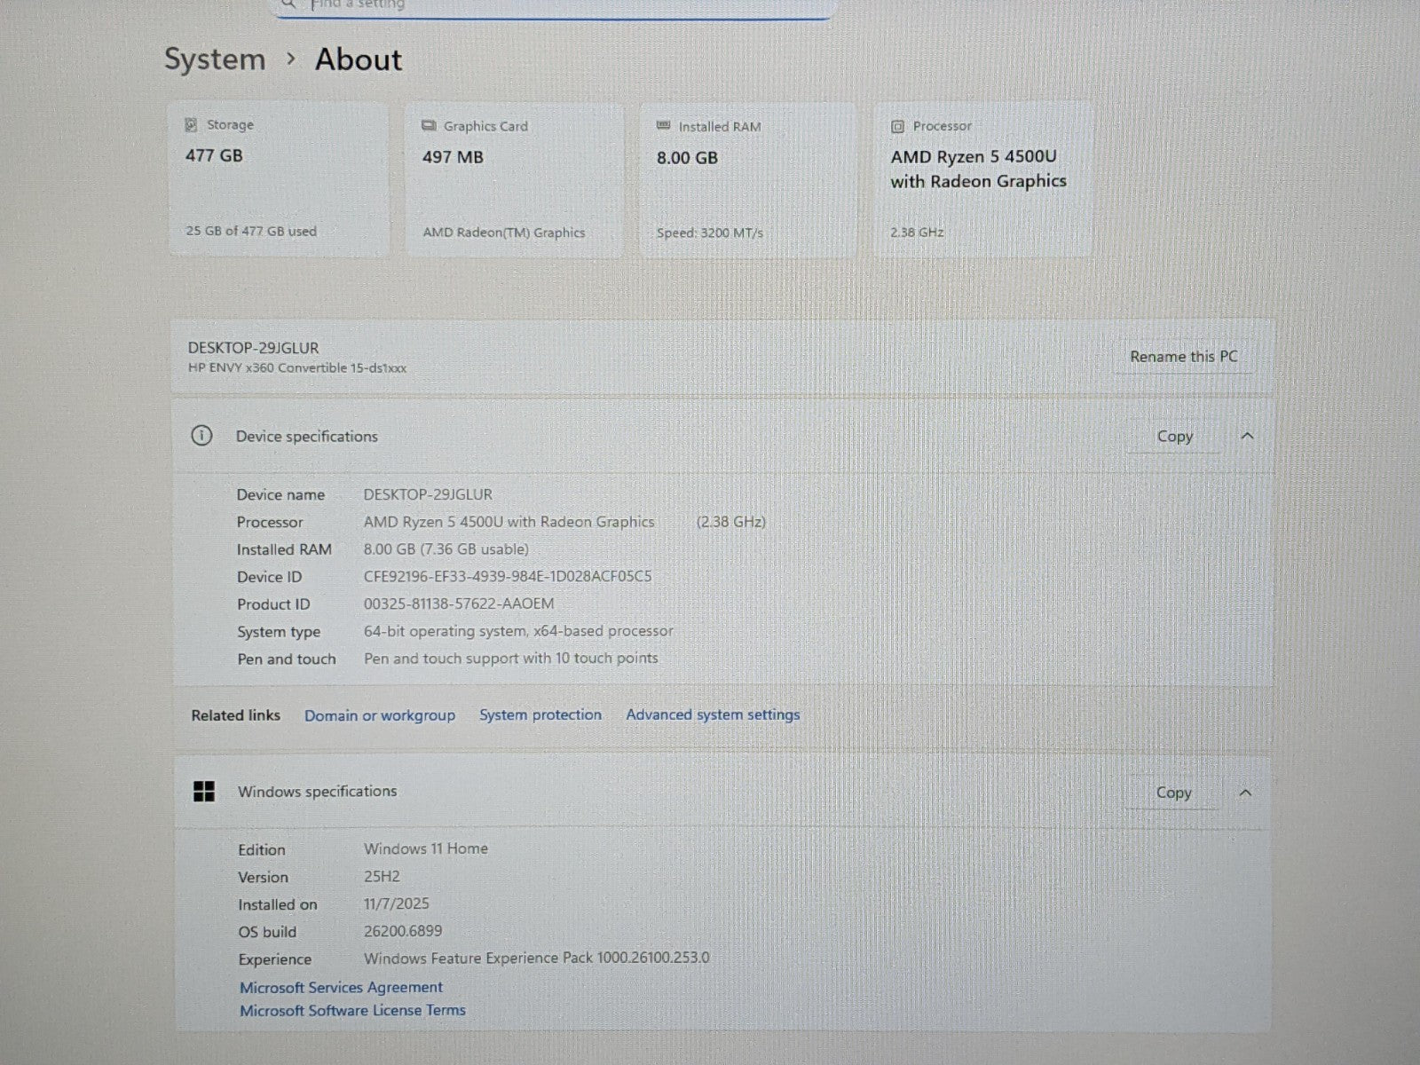Copy the device specifications
The image size is (1420, 1065).
point(1174,437)
